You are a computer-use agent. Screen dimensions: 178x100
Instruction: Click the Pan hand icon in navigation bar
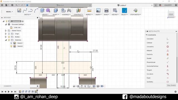[81, 86]
